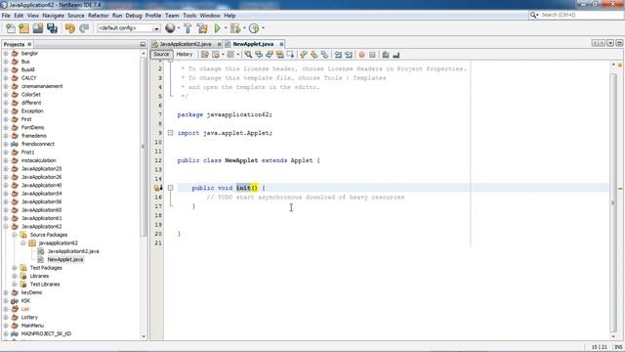Click the Redo arrow icon
This screenshot has width=625, height=352.
(84, 28)
